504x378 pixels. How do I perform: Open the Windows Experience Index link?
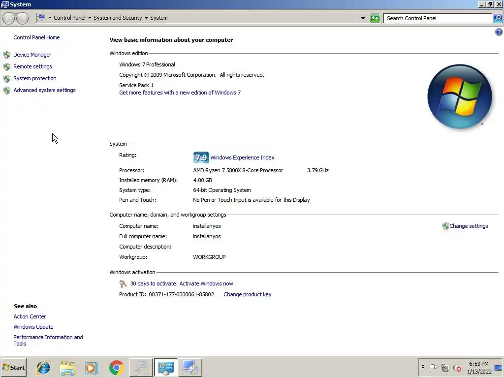coord(242,157)
